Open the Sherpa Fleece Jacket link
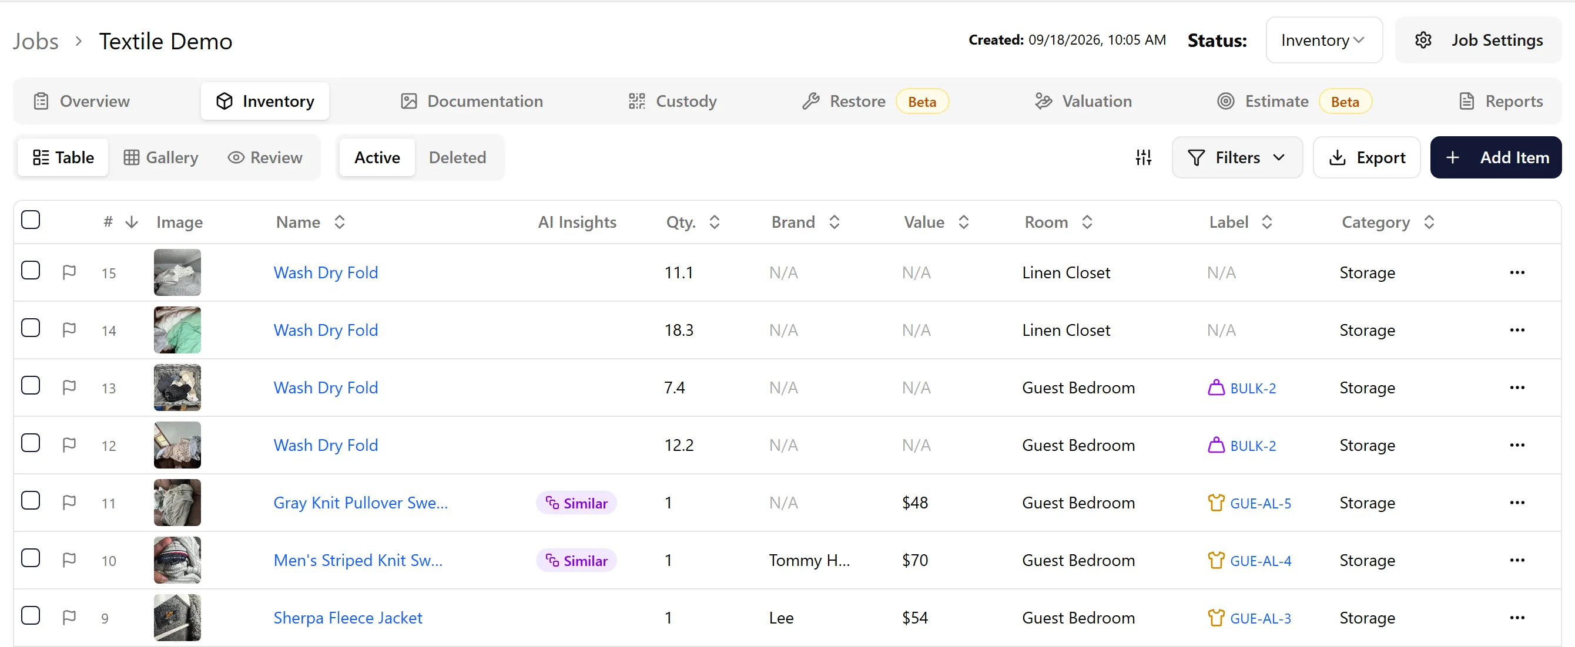Image resolution: width=1575 pixels, height=647 pixels. (348, 618)
